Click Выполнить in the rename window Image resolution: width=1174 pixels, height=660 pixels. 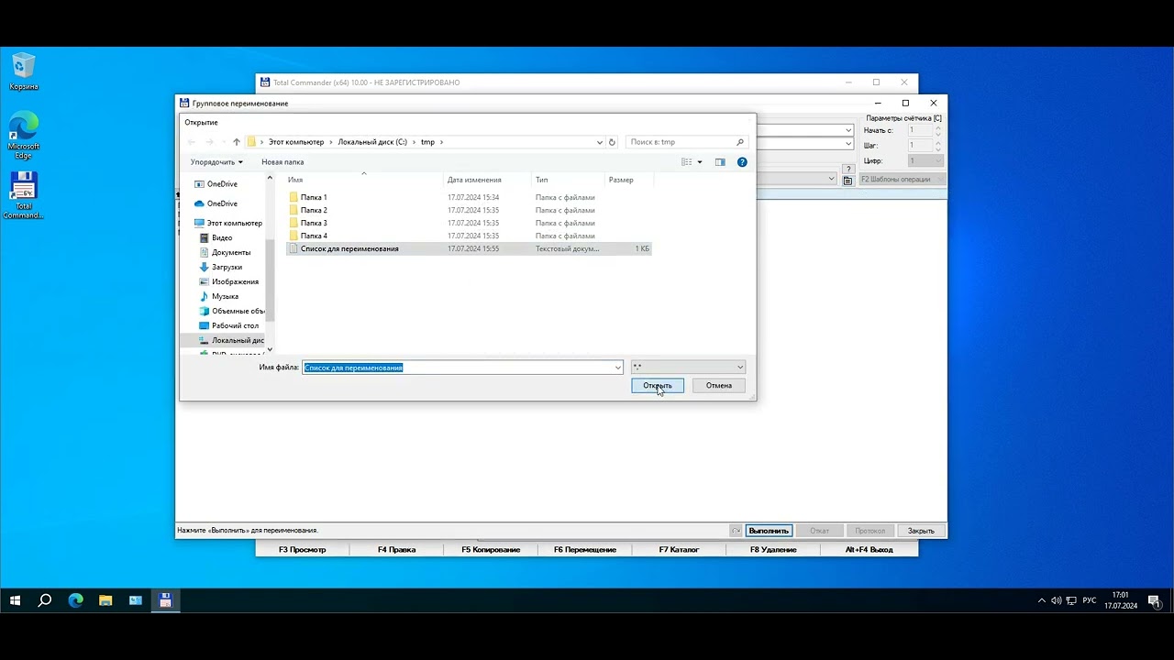[769, 531]
